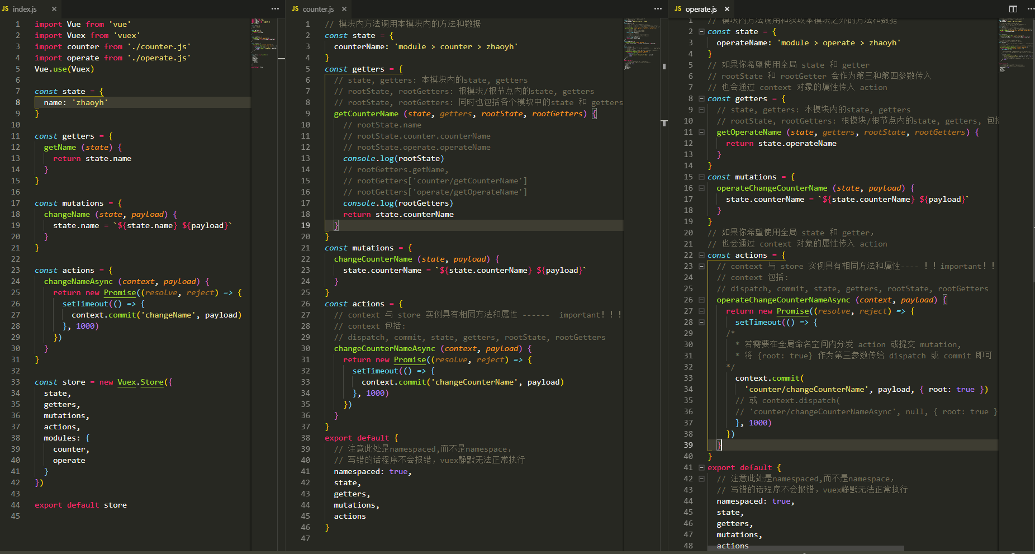Click the Promise link in operate.js
1035x554 pixels.
click(793, 311)
